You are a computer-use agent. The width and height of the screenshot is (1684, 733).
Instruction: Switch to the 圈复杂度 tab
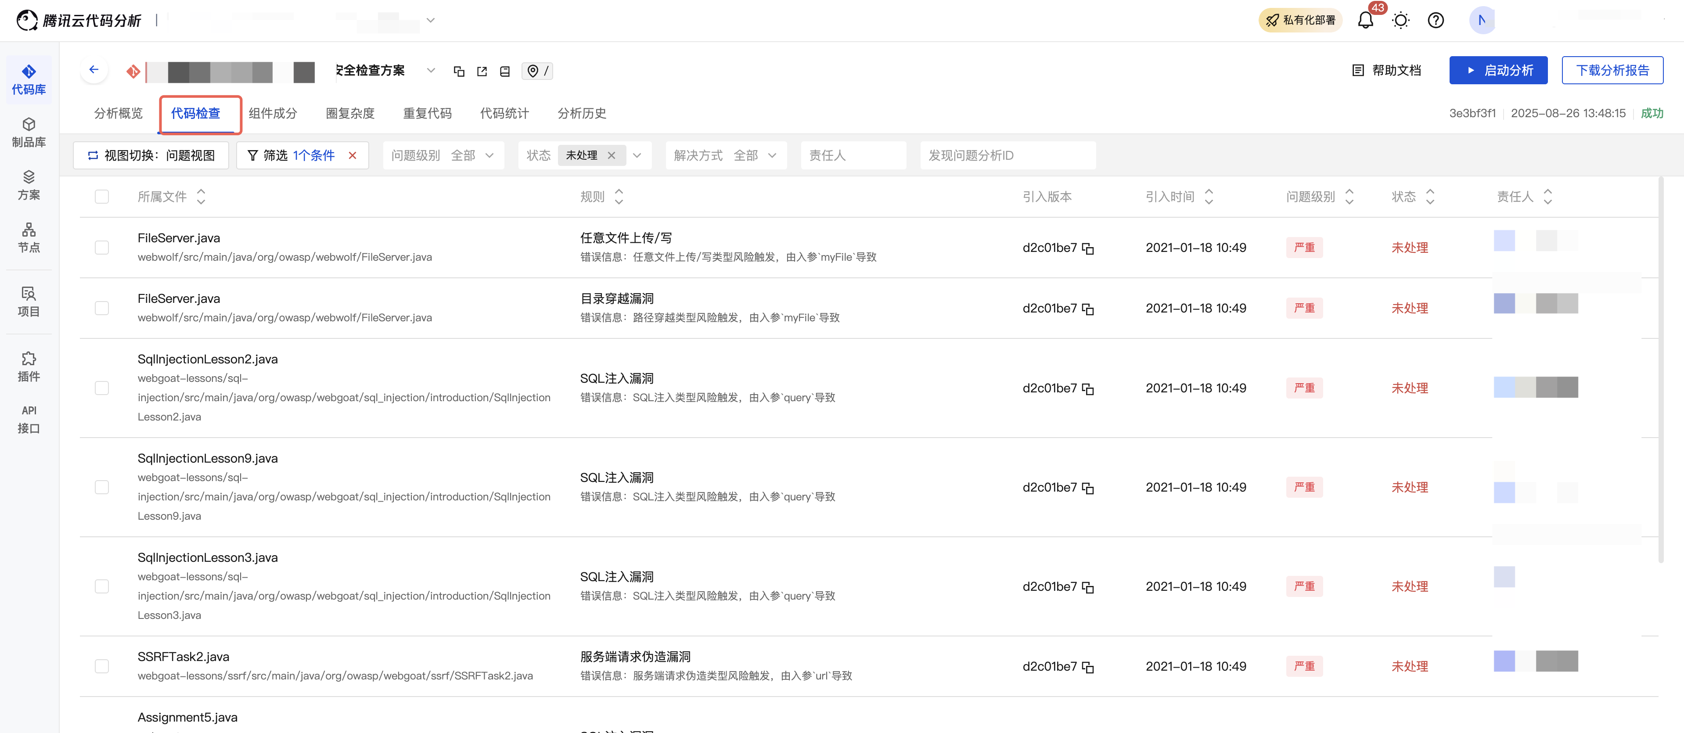point(350,113)
